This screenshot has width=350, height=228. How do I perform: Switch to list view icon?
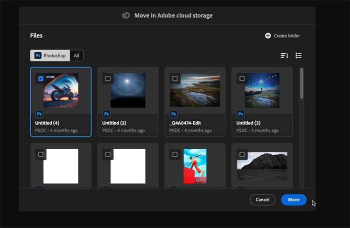299,55
